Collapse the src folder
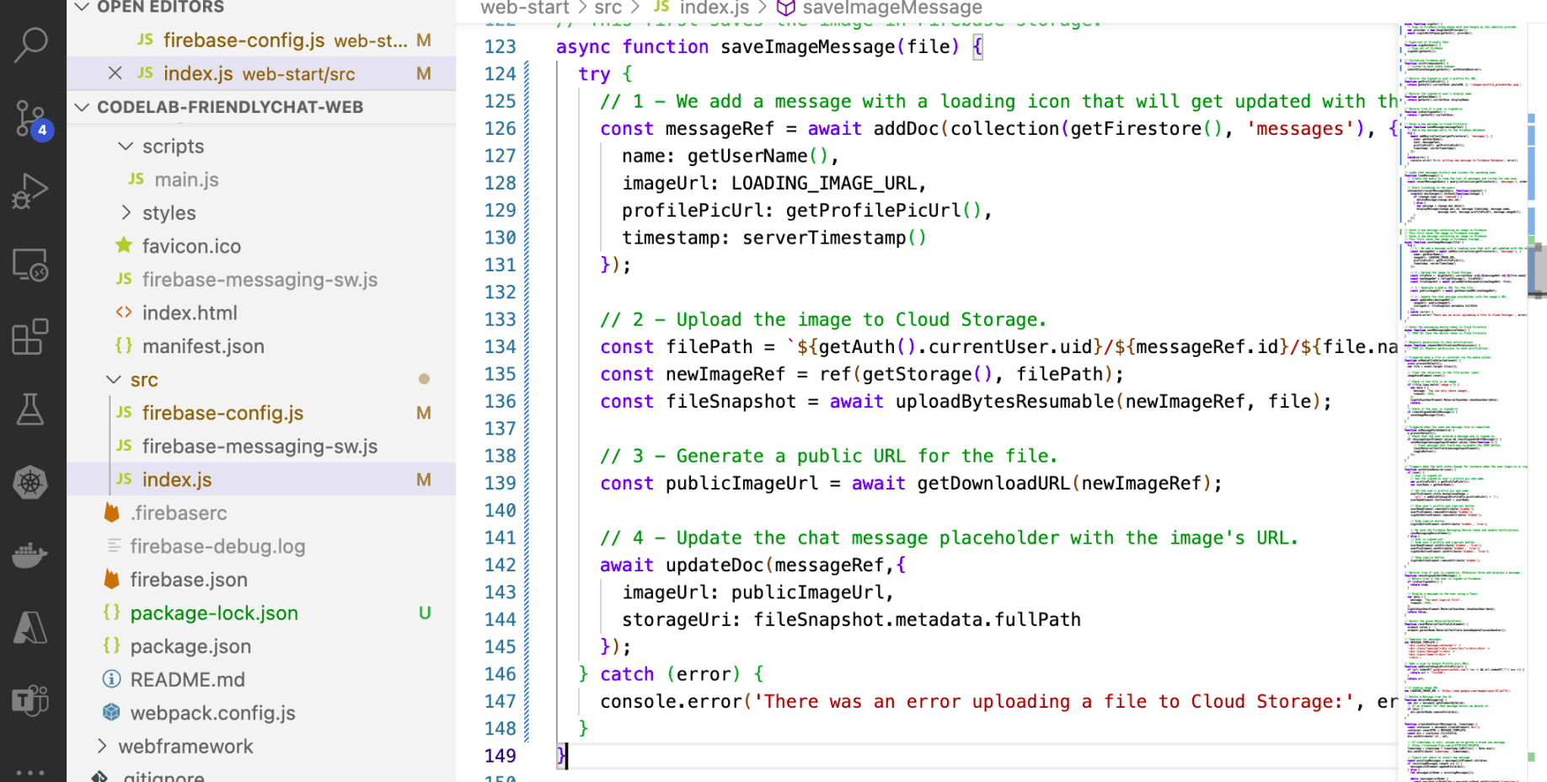The width and height of the screenshot is (1547, 782). (114, 379)
